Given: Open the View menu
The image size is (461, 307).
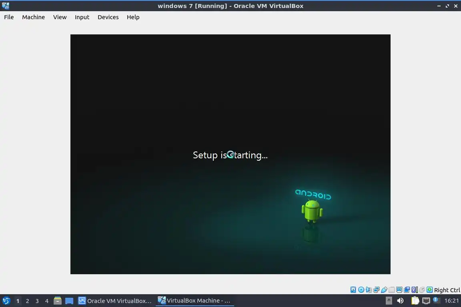Looking at the screenshot, I should pos(60,17).
